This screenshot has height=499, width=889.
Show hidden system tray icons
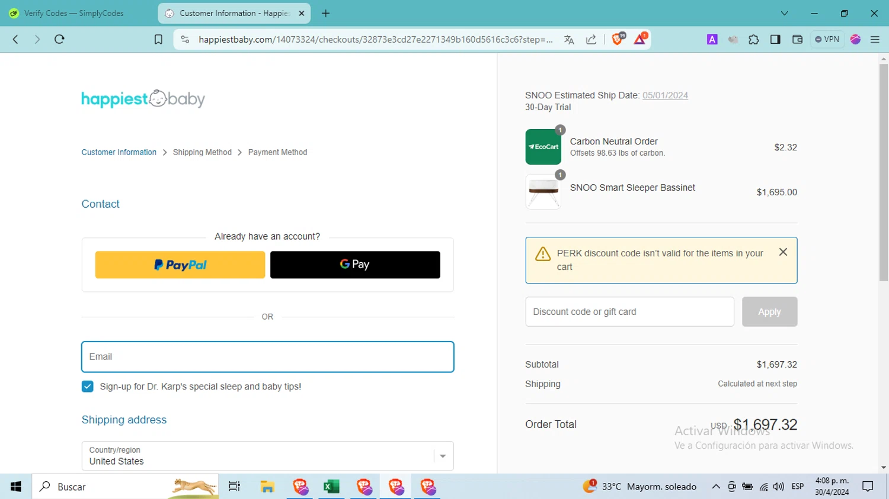[x=716, y=487]
